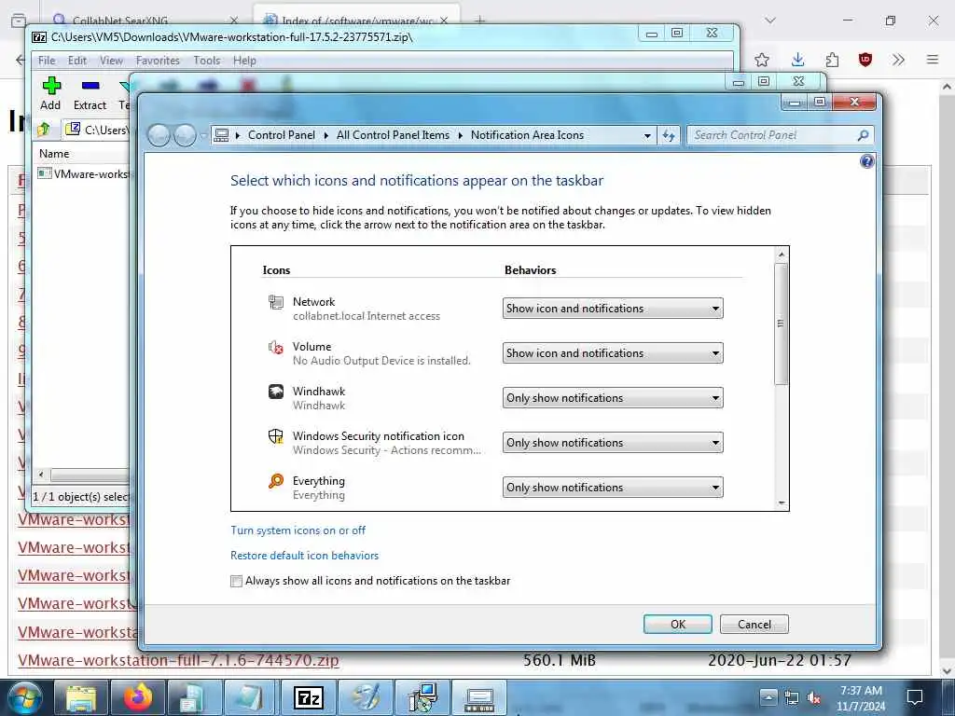Open Turn system icons on or off

298,530
